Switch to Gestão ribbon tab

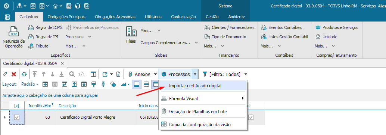coord(212,17)
